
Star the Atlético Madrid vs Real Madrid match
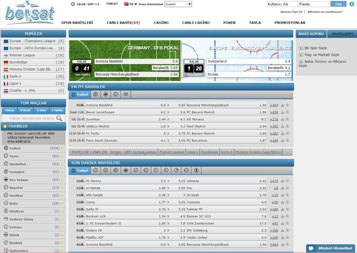click(x=287, y=126)
